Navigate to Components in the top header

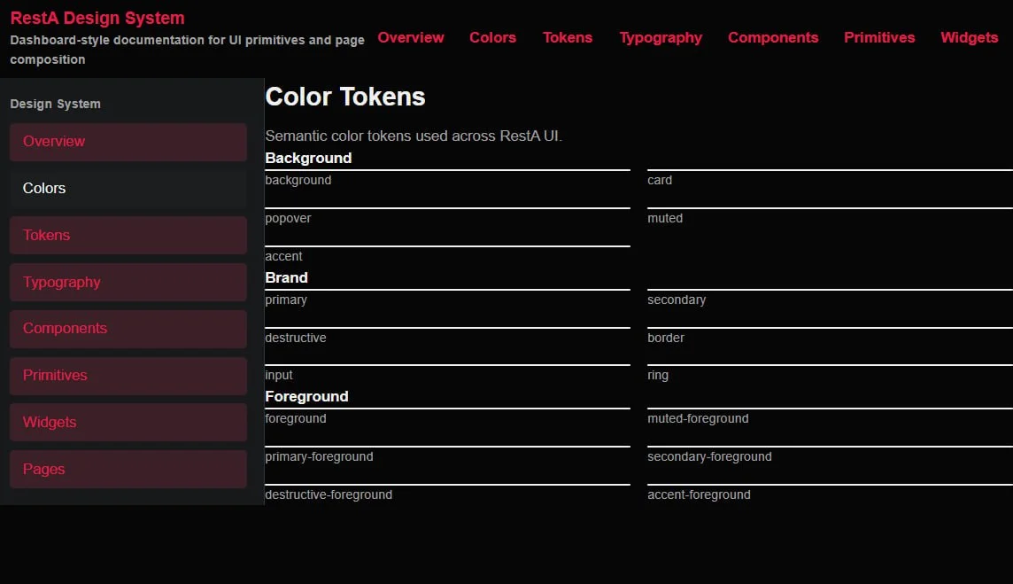[773, 37]
